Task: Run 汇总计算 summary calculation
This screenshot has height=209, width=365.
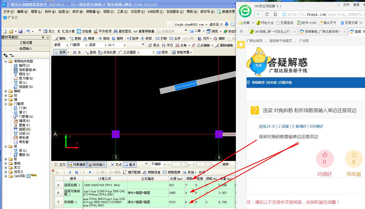Action: point(66,31)
